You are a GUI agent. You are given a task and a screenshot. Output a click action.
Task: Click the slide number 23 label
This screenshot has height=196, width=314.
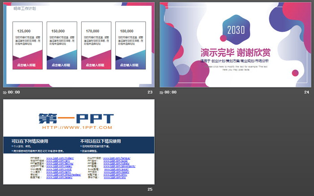(x=150, y=92)
